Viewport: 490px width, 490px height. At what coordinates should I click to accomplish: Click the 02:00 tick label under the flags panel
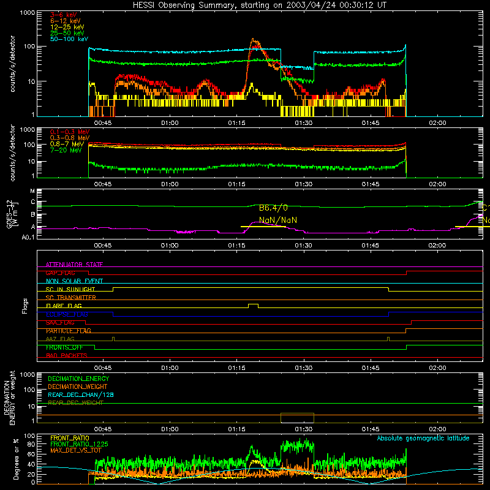click(437, 368)
